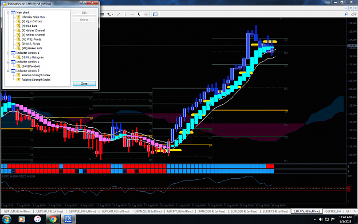This screenshot has width=358, height=224.
Task: Switch to the XAUUSD,H8 (offline) chart tab
Action: point(211,211)
